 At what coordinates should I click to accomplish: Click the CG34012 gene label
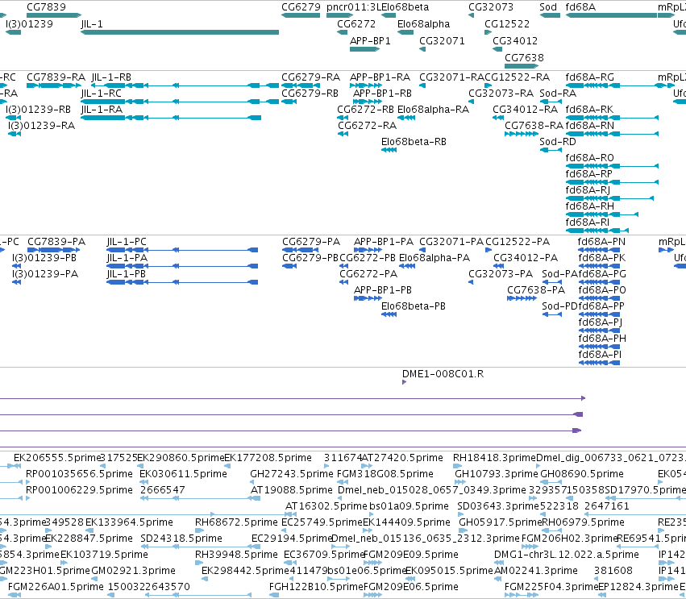tap(515, 41)
